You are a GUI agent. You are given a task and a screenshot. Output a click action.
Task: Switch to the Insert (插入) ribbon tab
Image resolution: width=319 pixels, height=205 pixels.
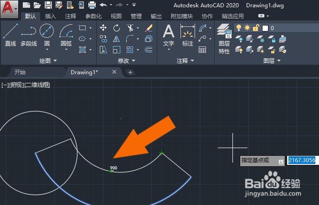click(x=51, y=16)
